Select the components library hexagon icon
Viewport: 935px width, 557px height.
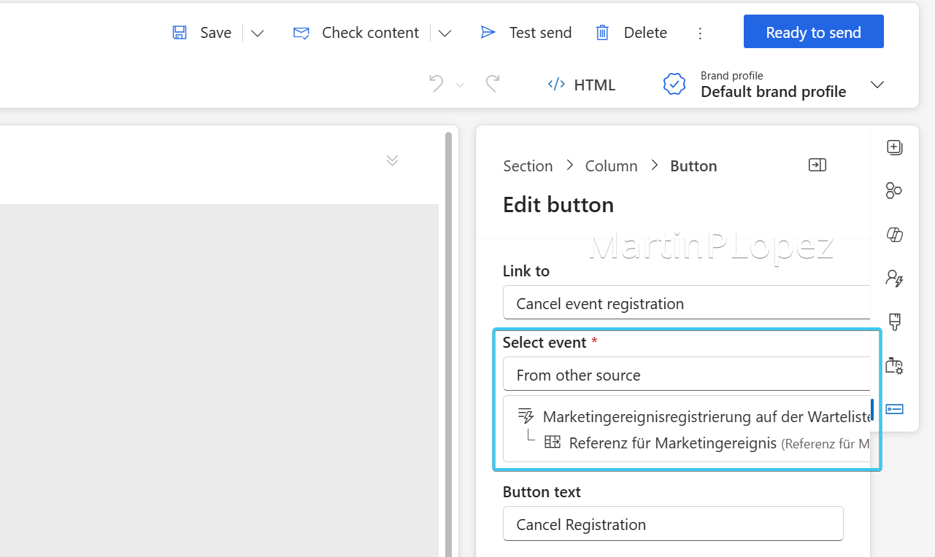pos(894,190)
